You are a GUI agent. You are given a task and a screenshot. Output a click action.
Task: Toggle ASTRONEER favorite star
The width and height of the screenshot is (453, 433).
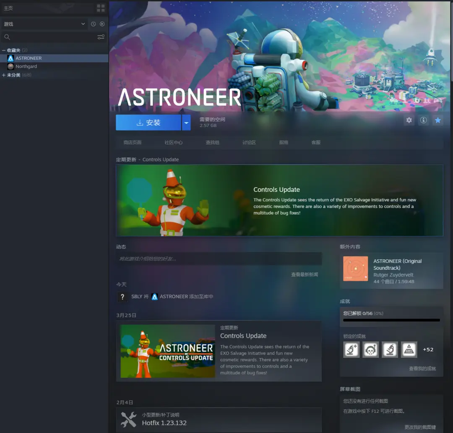[x=438, y=120]
